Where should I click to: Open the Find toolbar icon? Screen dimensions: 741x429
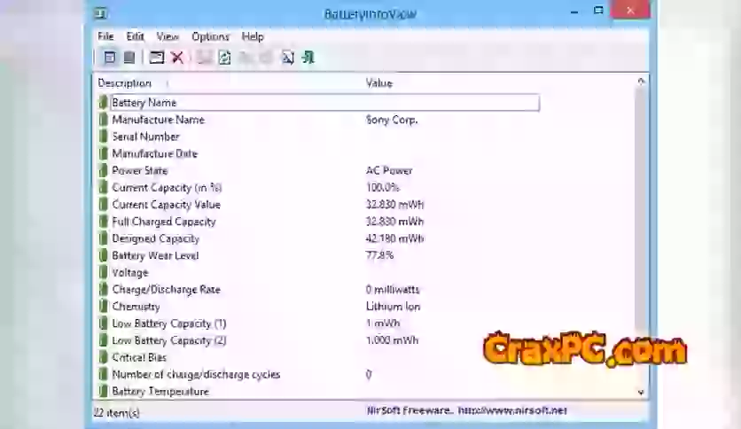(x=288, y=58)
